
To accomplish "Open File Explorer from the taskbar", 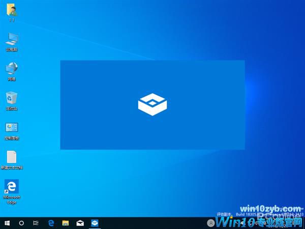I will click(66, 223).
